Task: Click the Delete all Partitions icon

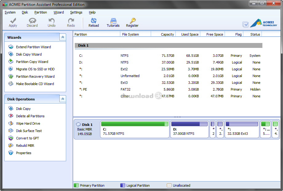Action: pyautogui.click(x=11, y=116)
